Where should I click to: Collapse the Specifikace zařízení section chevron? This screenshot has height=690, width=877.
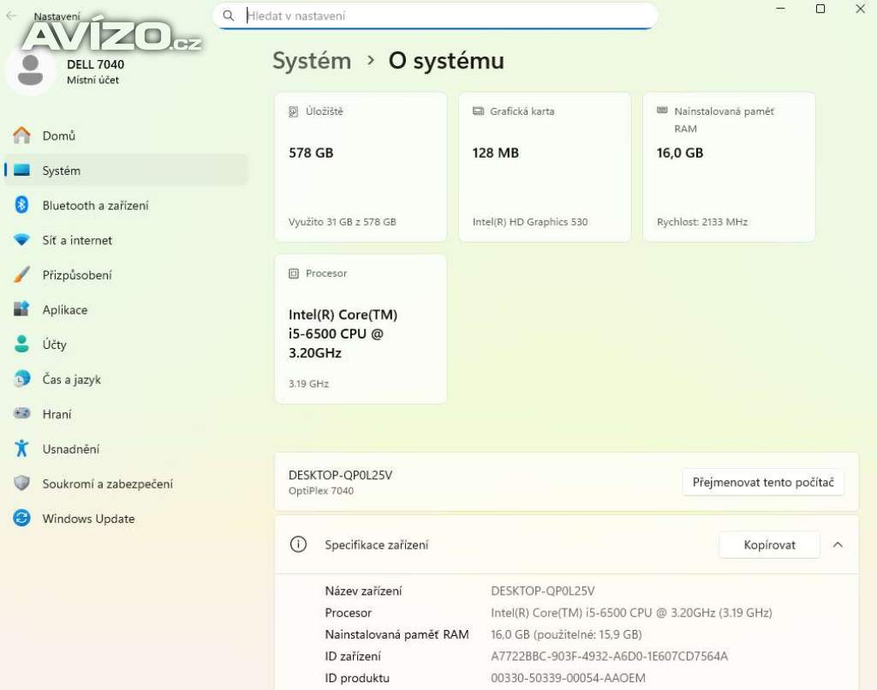(838, 544)
